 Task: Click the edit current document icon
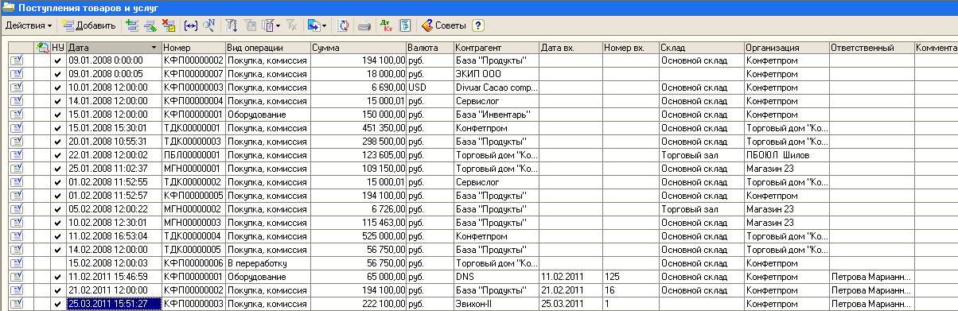click(150, 25)
